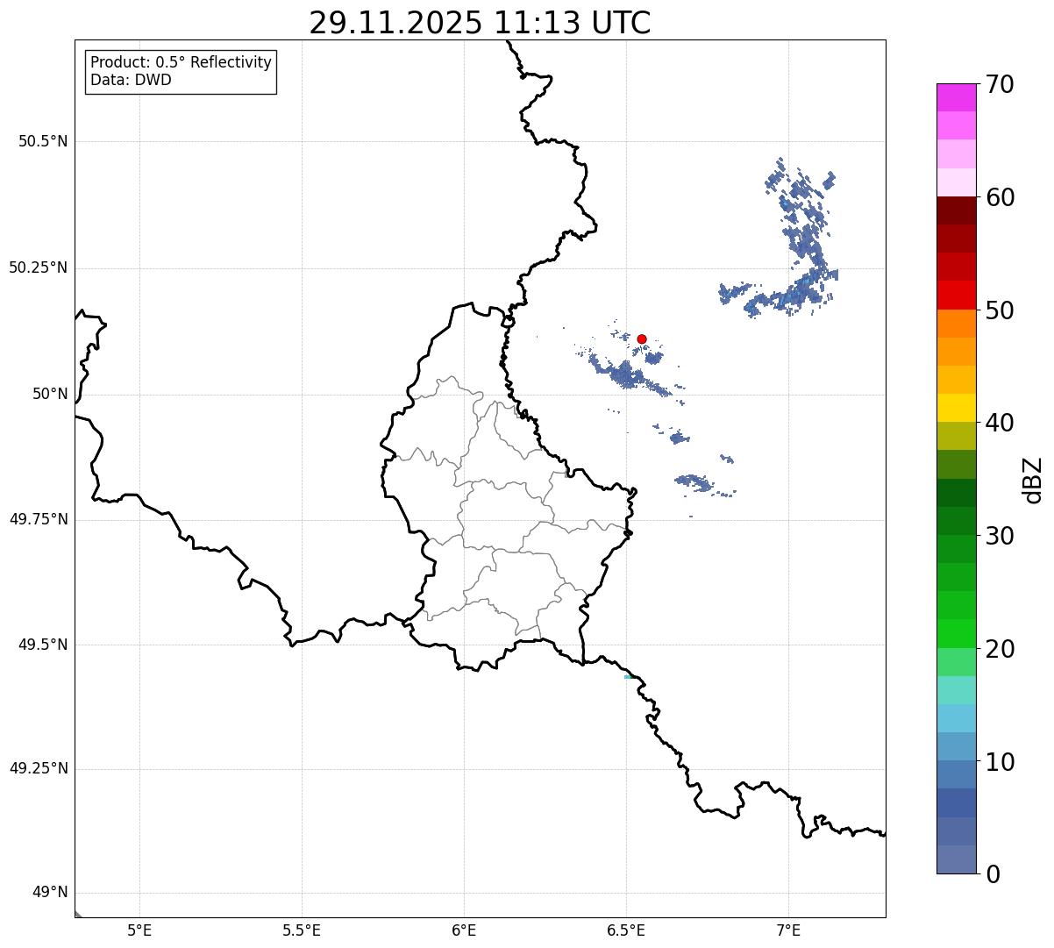Viewport: 1054px width, 948px height.
Task: Pick the yellow 40 dBZ colorbar segment
Action: [951, 408]
